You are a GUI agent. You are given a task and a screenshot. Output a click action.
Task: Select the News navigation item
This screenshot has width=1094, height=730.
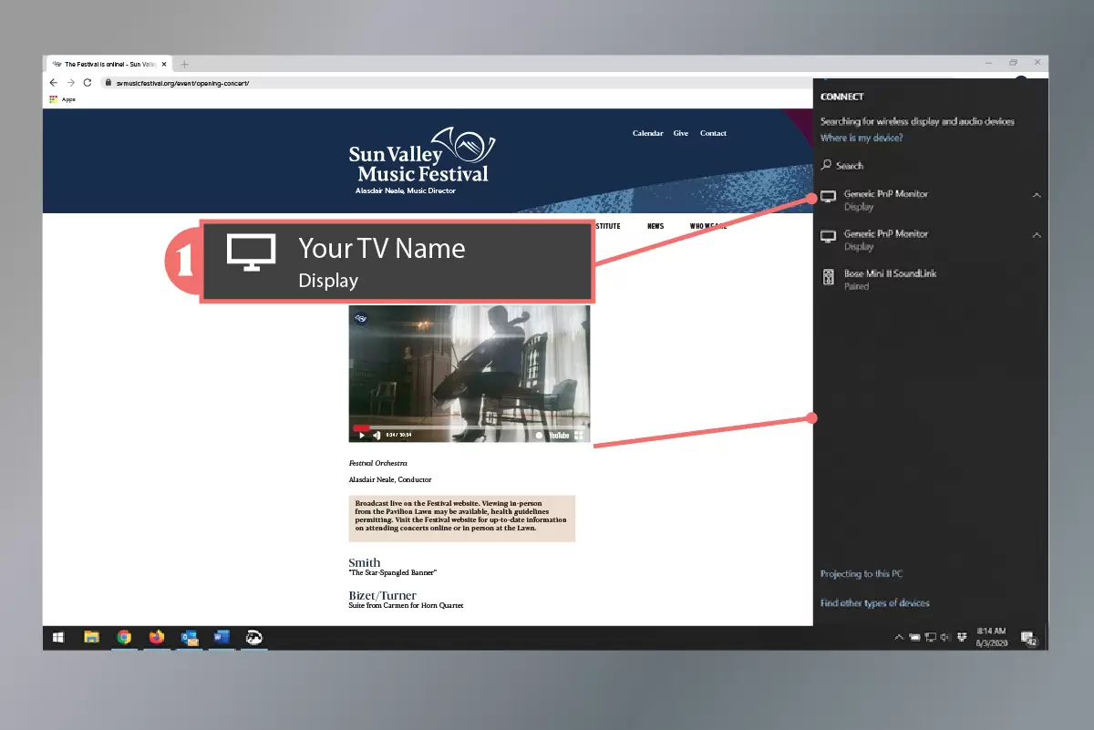pyautogui.click(x=655, y=226)
